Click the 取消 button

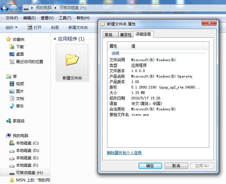(x=176, y=166)
